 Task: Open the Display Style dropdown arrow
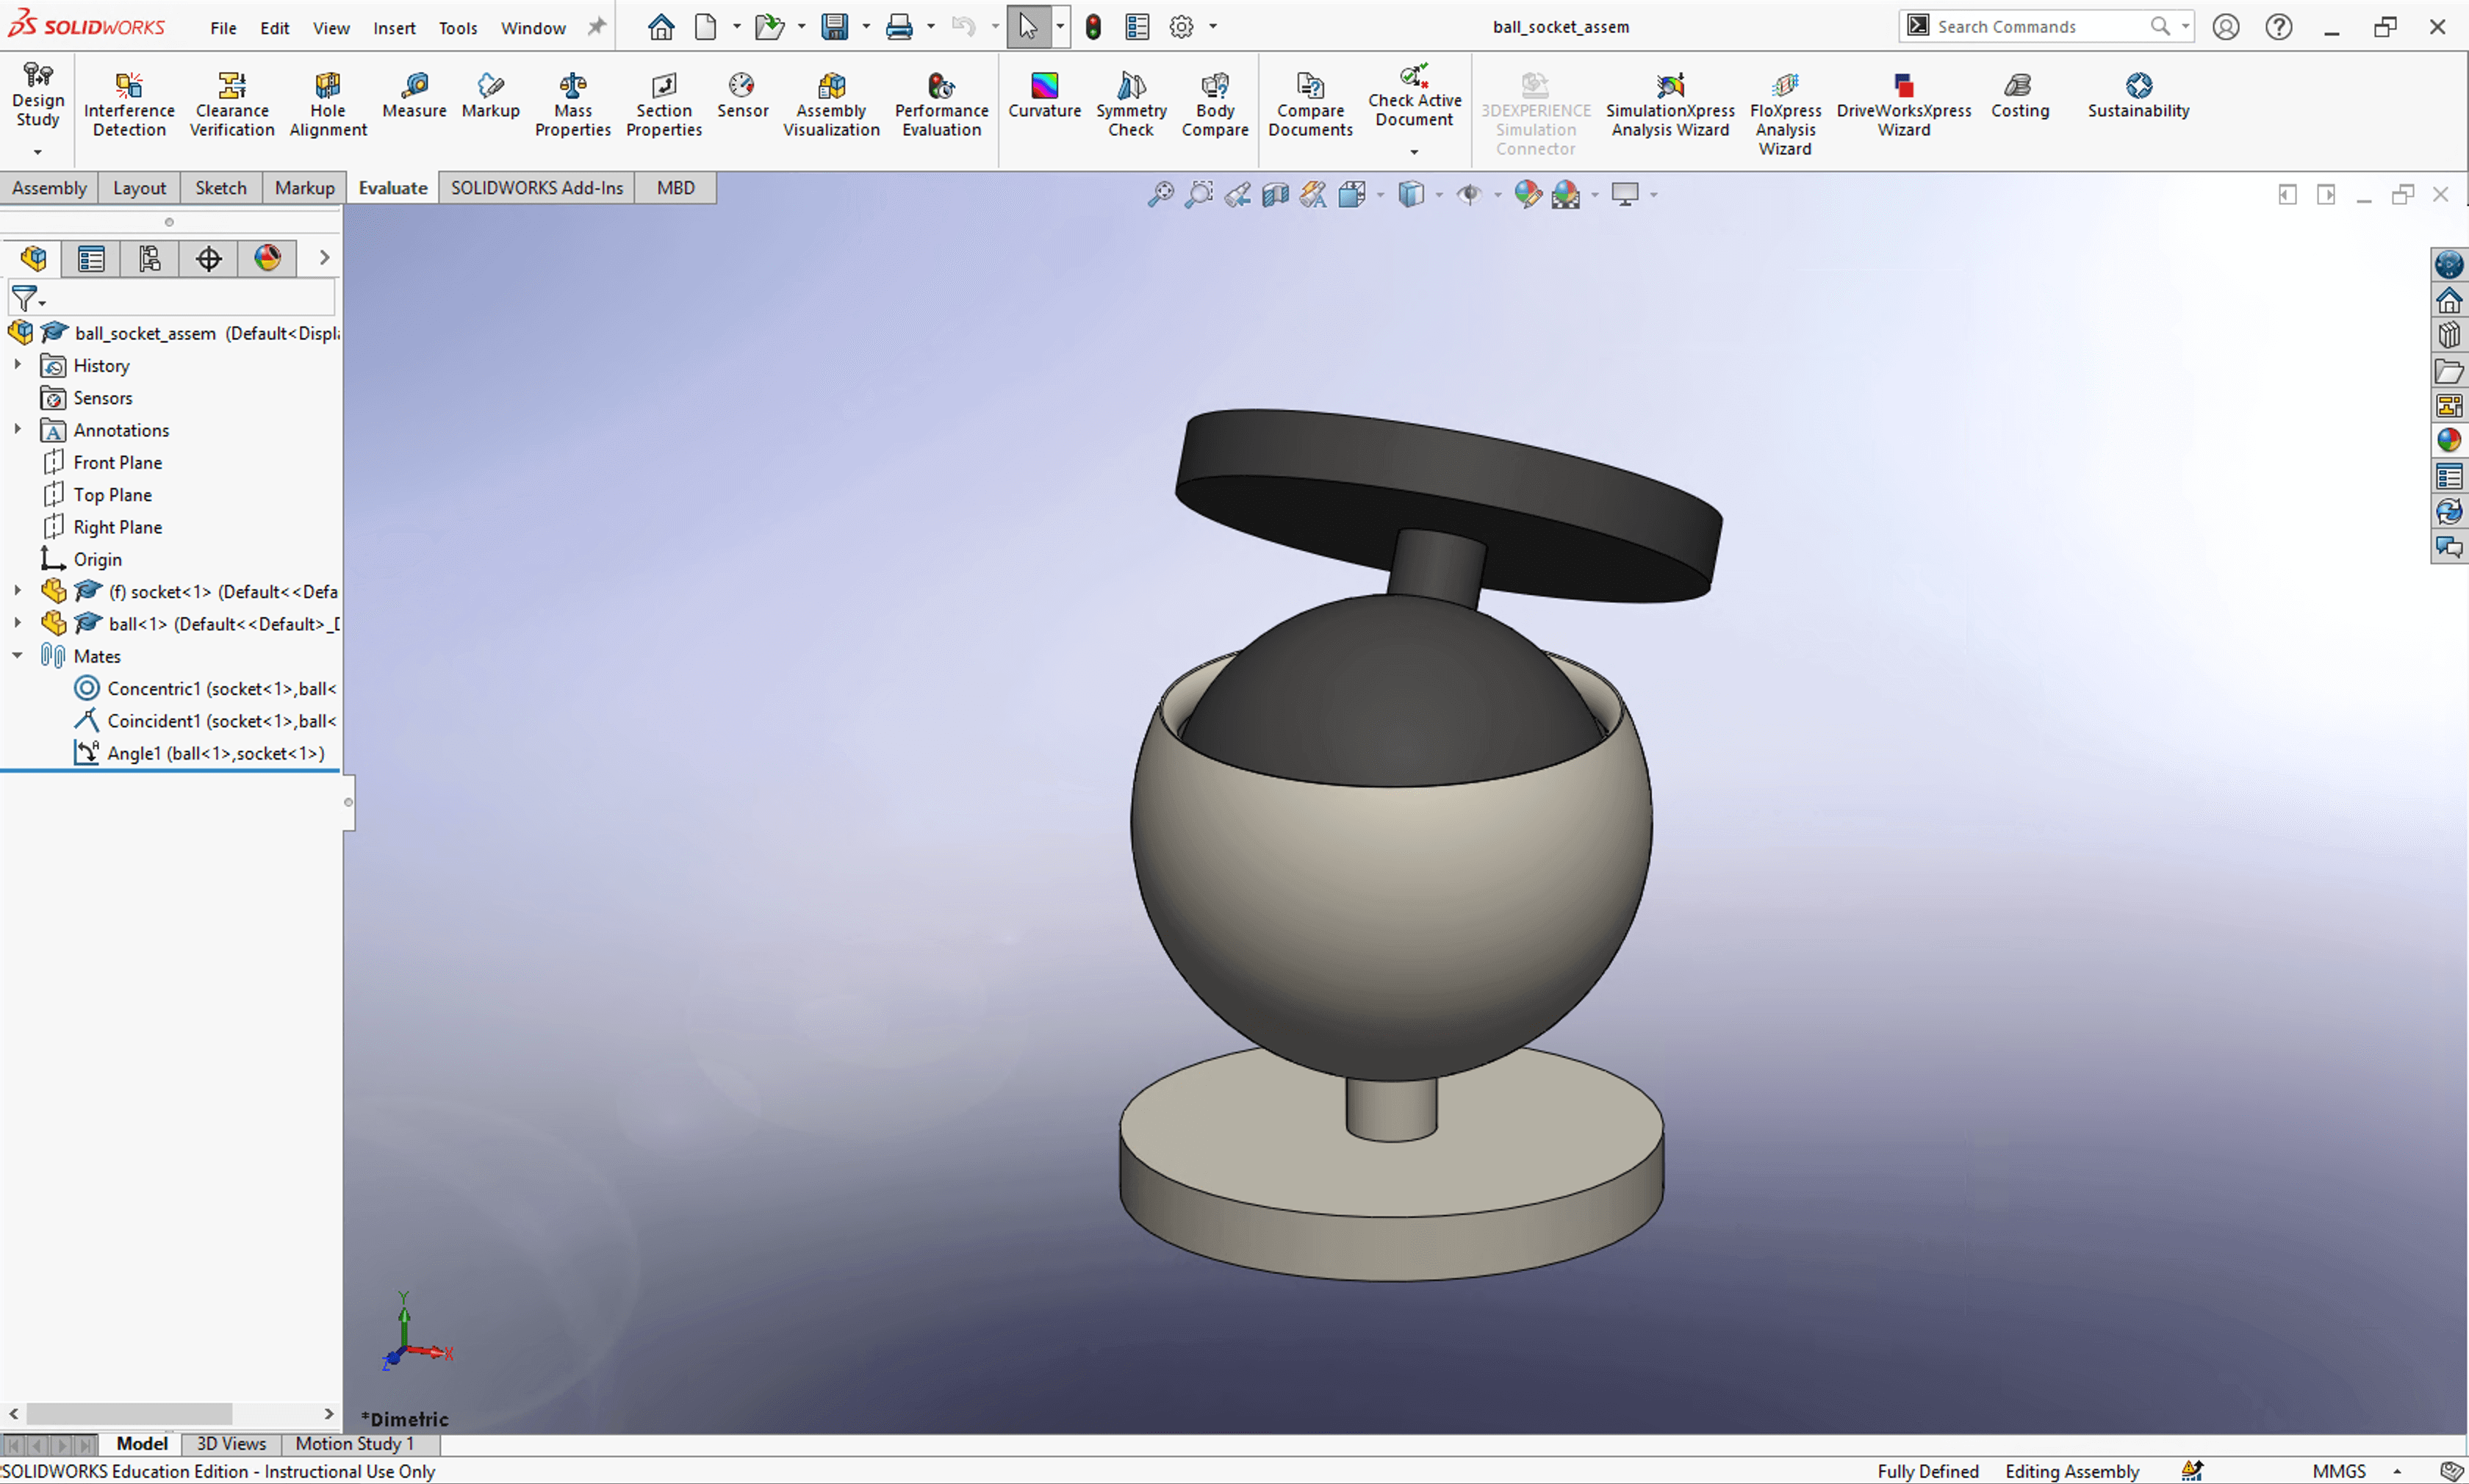1438,195
